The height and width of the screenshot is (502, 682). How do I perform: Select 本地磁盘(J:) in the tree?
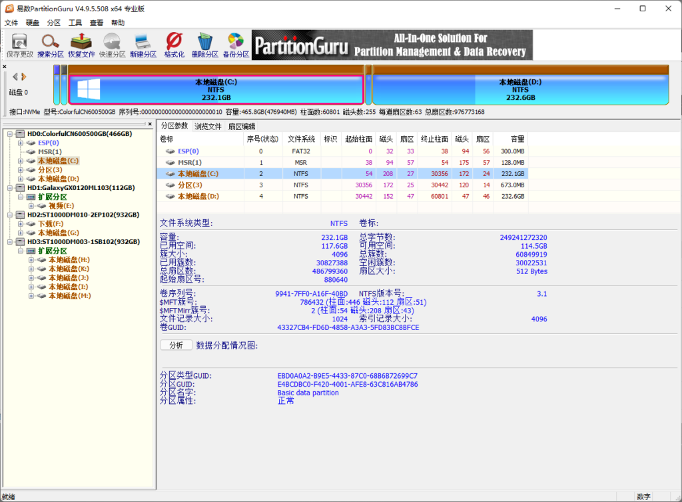pyautogui.click(x=69, y=278)
